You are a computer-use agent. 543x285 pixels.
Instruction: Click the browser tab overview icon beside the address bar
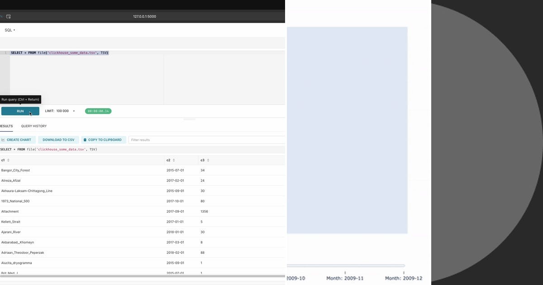pos(9,16)
